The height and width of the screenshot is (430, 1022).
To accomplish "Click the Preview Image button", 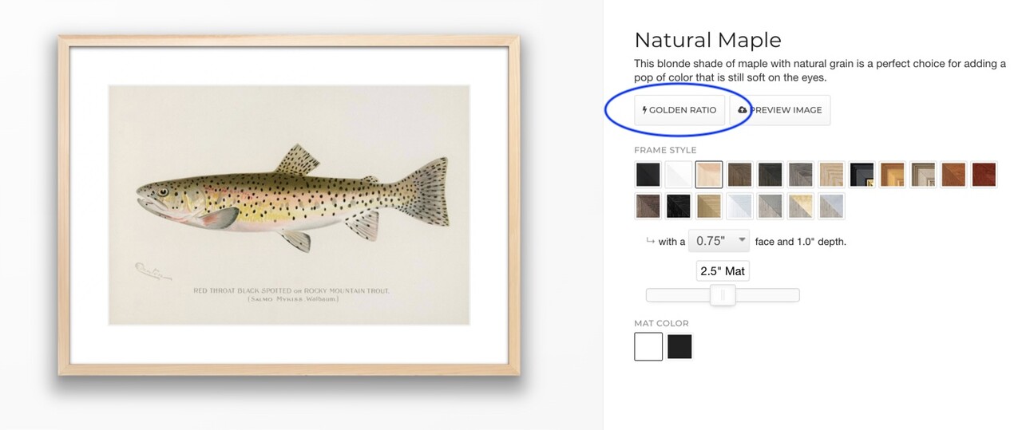I will [x=780, y=110].
